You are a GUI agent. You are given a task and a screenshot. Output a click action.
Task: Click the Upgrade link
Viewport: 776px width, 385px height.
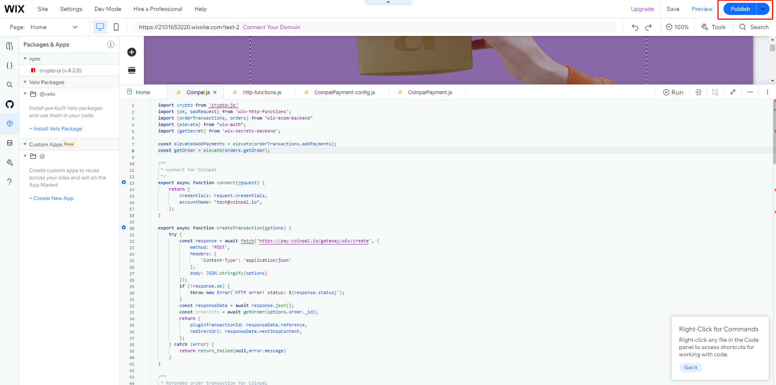click(x=642, y=9)
